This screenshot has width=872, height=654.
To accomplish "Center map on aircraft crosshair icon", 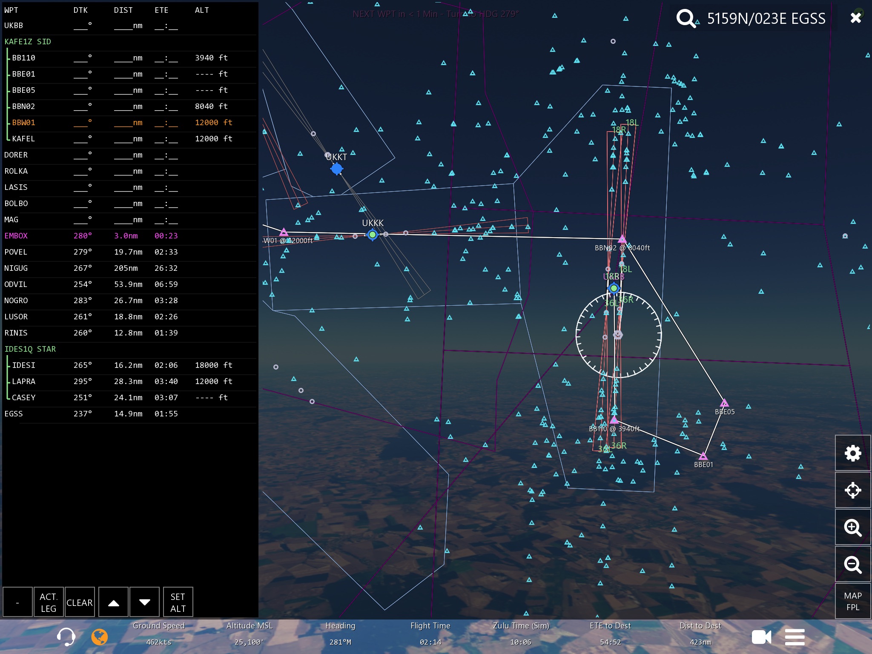I will tap(852, 490).
